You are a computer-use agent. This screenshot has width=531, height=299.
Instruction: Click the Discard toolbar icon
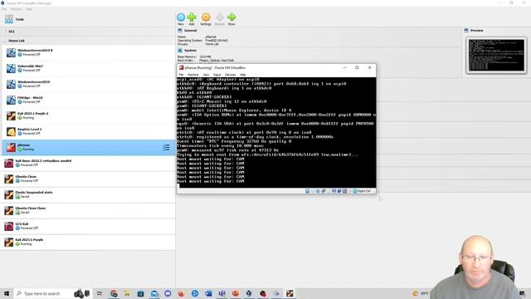(219, 17)
